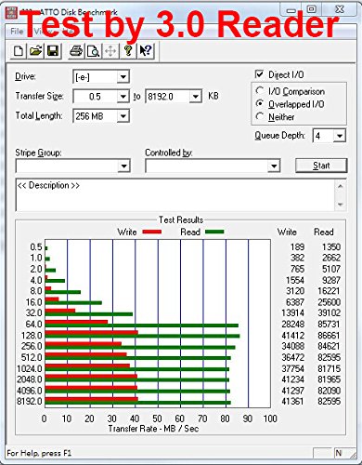Open Print Preview magnifier icon

point(93,50)
